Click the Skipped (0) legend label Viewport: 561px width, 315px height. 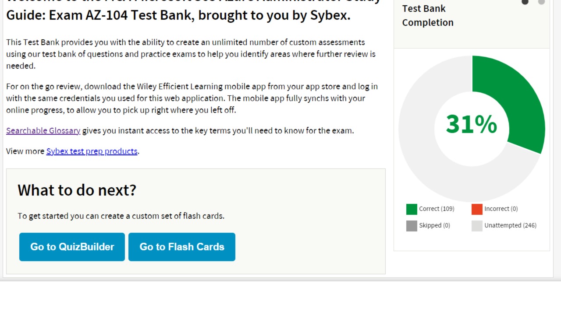[x=434, y=225]
